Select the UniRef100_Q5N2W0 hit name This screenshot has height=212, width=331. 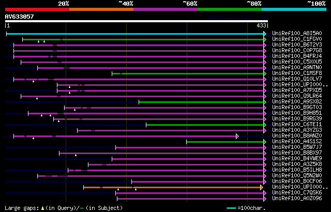[x=297, y=176]
